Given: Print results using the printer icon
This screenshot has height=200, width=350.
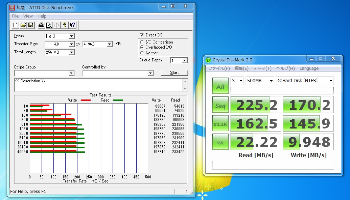Looking at the screenshot, I should tap(41, 25).
